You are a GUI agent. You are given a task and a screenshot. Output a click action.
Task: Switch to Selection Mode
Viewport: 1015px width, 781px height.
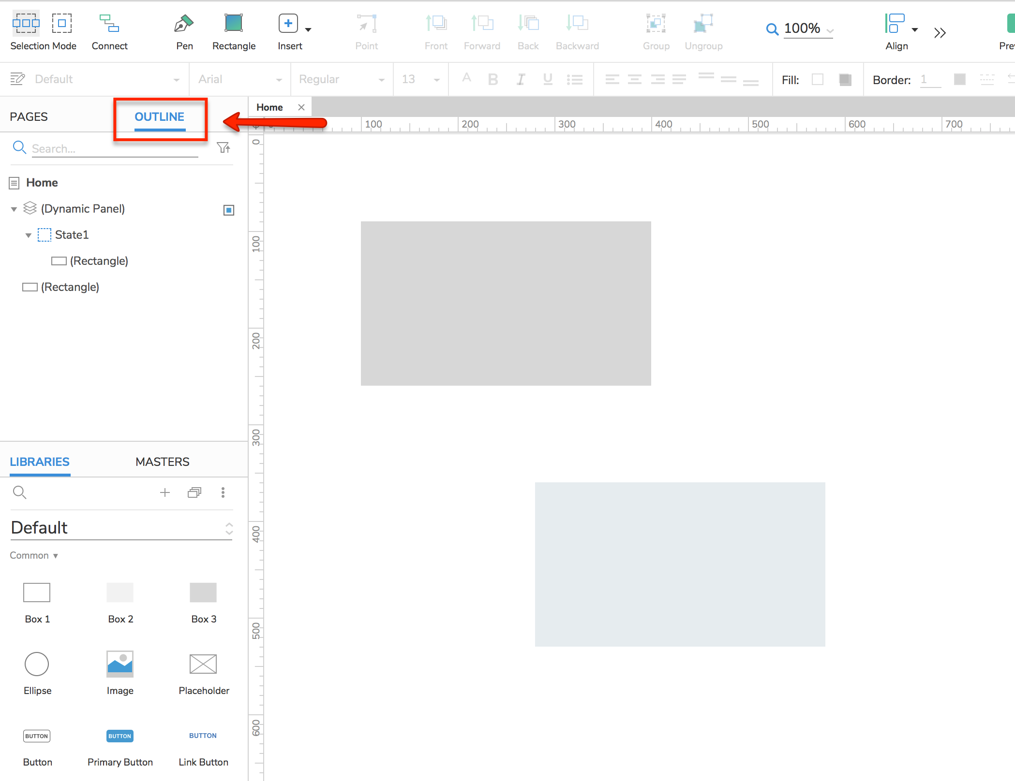pos(26,23)
